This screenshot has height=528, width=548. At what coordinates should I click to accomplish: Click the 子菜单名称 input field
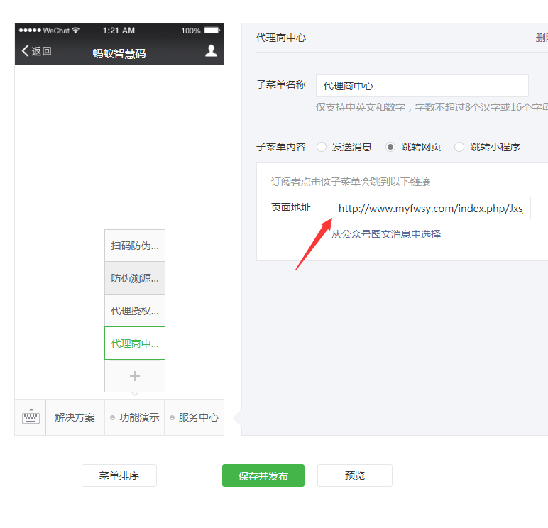tap(422, 85)
